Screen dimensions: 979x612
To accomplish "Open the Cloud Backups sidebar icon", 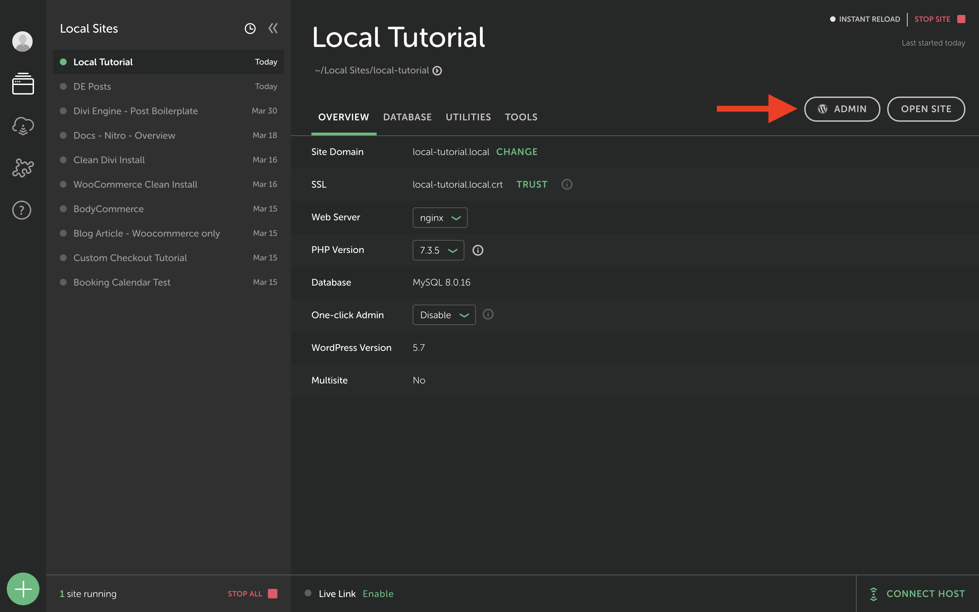I will pos(23,126).
